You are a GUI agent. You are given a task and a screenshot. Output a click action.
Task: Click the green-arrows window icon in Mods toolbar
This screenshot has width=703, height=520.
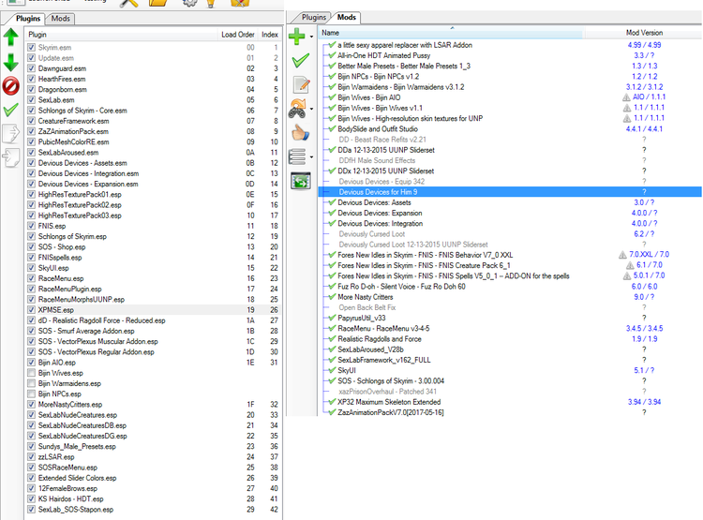[300, 181]
